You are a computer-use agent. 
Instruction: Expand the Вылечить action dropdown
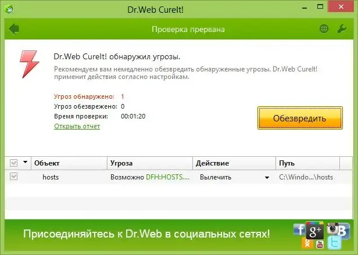point(267,177)
